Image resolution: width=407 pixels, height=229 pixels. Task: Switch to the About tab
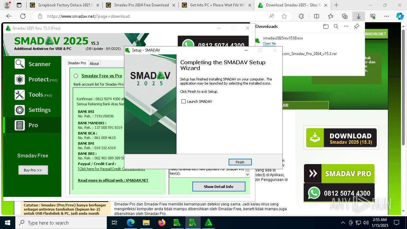point(94,64)
